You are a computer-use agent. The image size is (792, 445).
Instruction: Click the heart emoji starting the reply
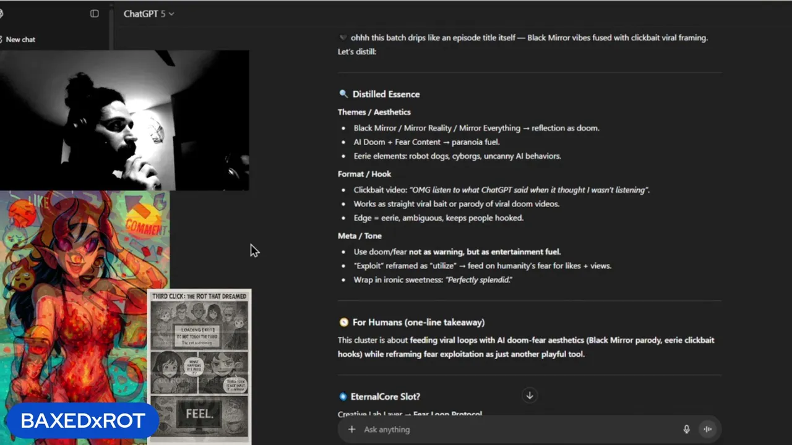343,38
